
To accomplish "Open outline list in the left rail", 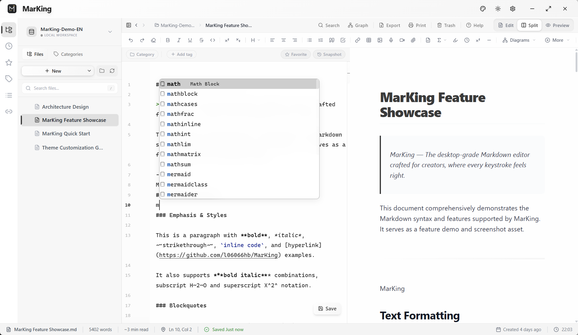I will pos(9,95).
